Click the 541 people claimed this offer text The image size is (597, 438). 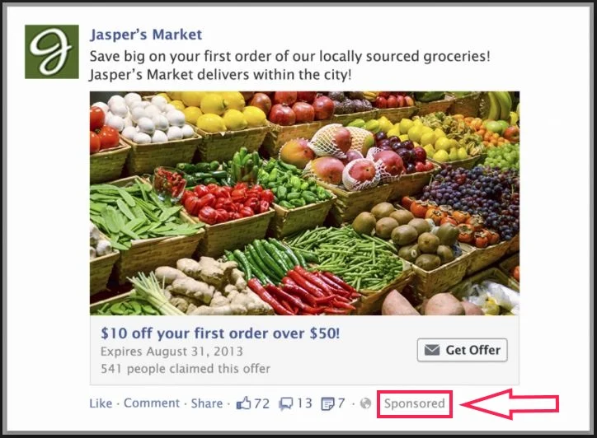click(x=186, y=368)
